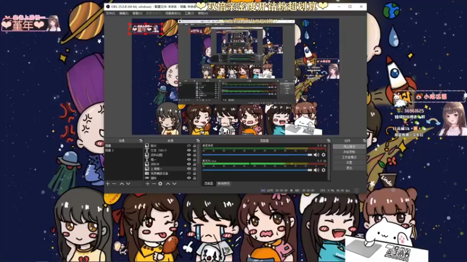The height and width of the screenshot is (262, 467).
Task: Mute the 麦克风/Aux speaker icon
Action: 316,170
